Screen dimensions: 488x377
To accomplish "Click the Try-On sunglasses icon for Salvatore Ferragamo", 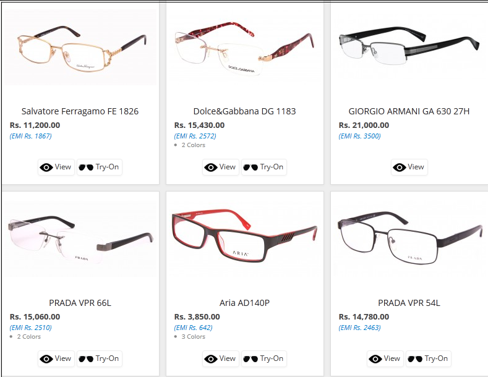I will point(86,167).
